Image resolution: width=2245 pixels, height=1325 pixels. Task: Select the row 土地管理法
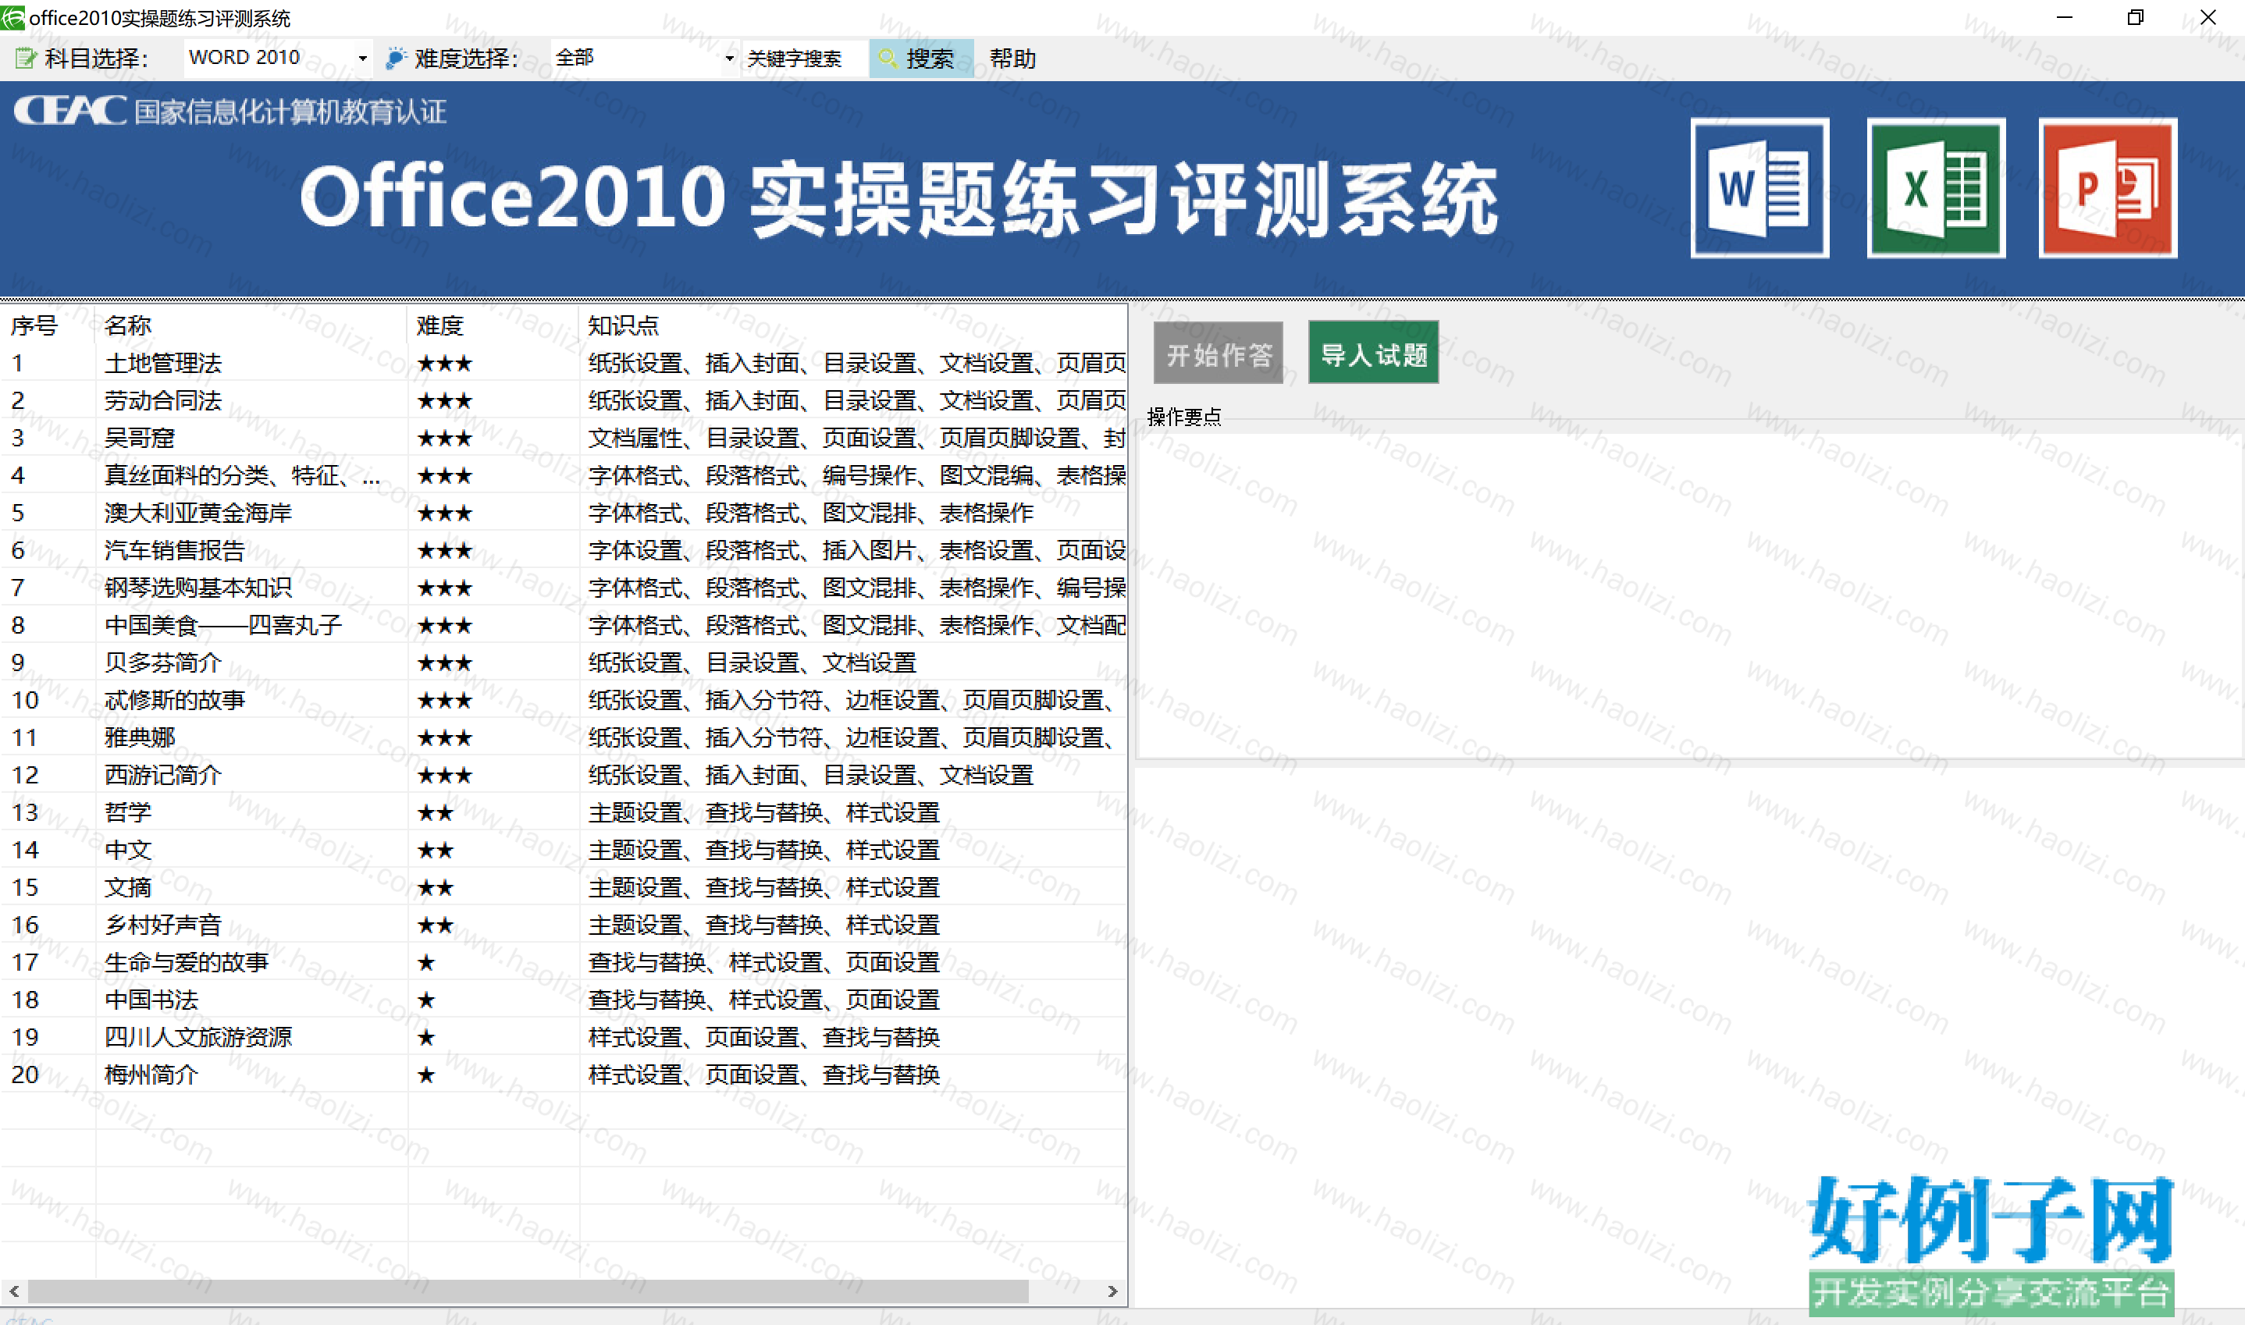[x=564, y=364]
